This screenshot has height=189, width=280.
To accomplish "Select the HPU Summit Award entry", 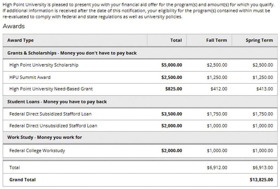I will (30, 77).
